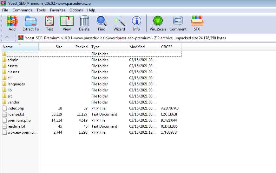Open the Find magnifier tool

click(x=102, y=21)
